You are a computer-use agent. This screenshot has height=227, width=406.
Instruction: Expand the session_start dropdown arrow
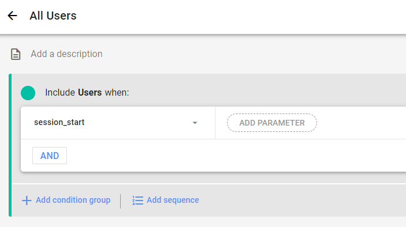(x=195, y=123)
